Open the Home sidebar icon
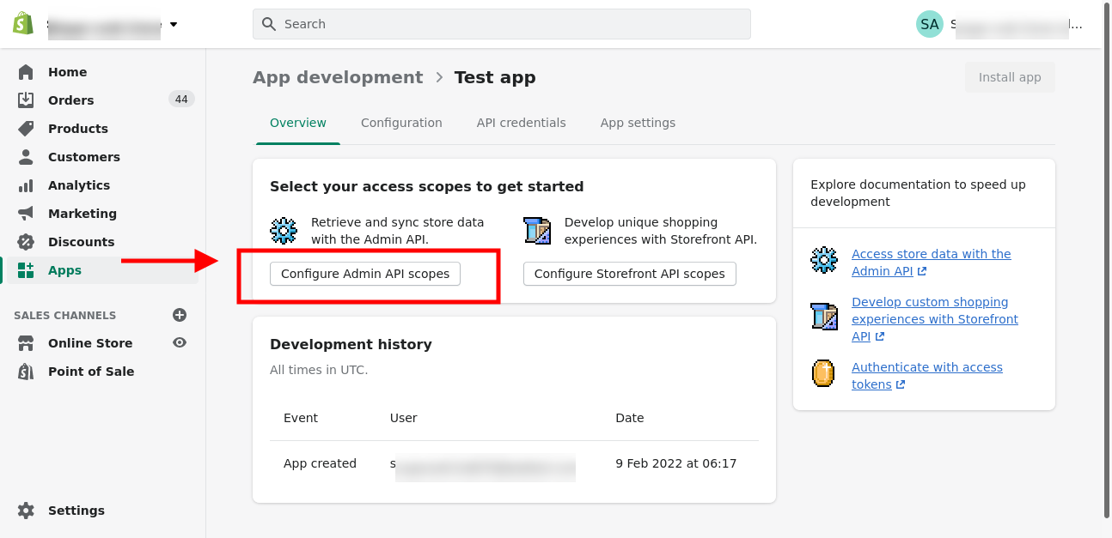This screenshot has width=1112, height=538. tap(26, 72)
